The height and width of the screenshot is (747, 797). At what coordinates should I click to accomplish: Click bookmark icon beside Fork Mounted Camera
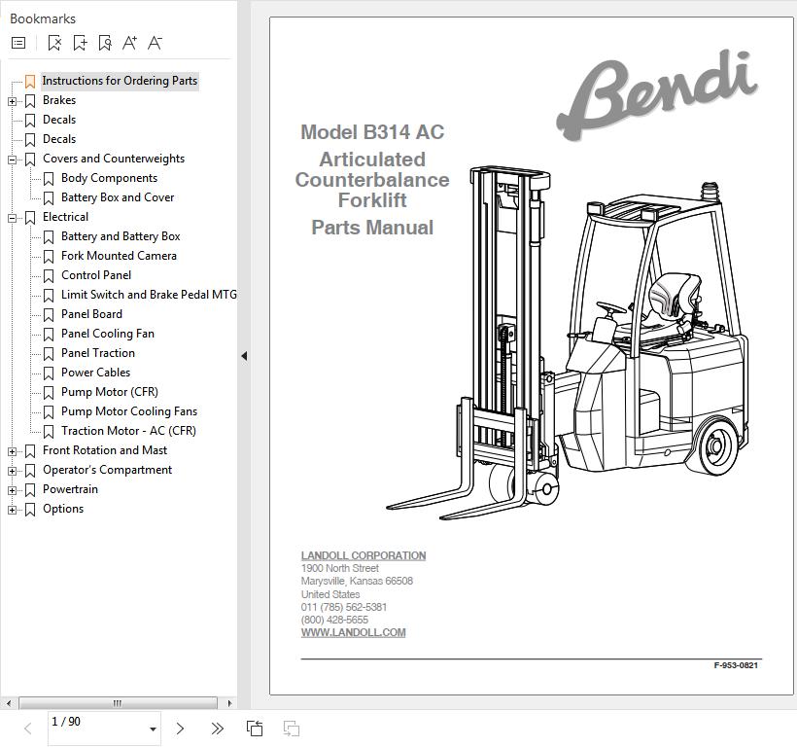49,257
